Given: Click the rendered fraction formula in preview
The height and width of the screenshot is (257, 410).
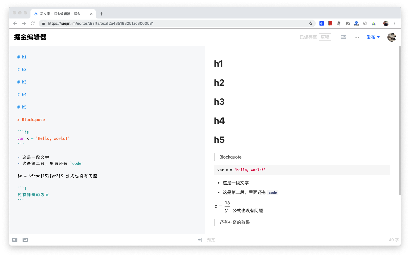Looking at the screenshot, I should (x=222, y=207).
